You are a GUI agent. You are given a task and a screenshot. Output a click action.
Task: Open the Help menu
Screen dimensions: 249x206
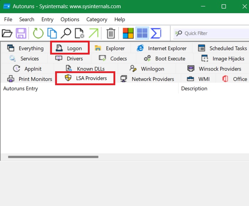coord(120,19)
